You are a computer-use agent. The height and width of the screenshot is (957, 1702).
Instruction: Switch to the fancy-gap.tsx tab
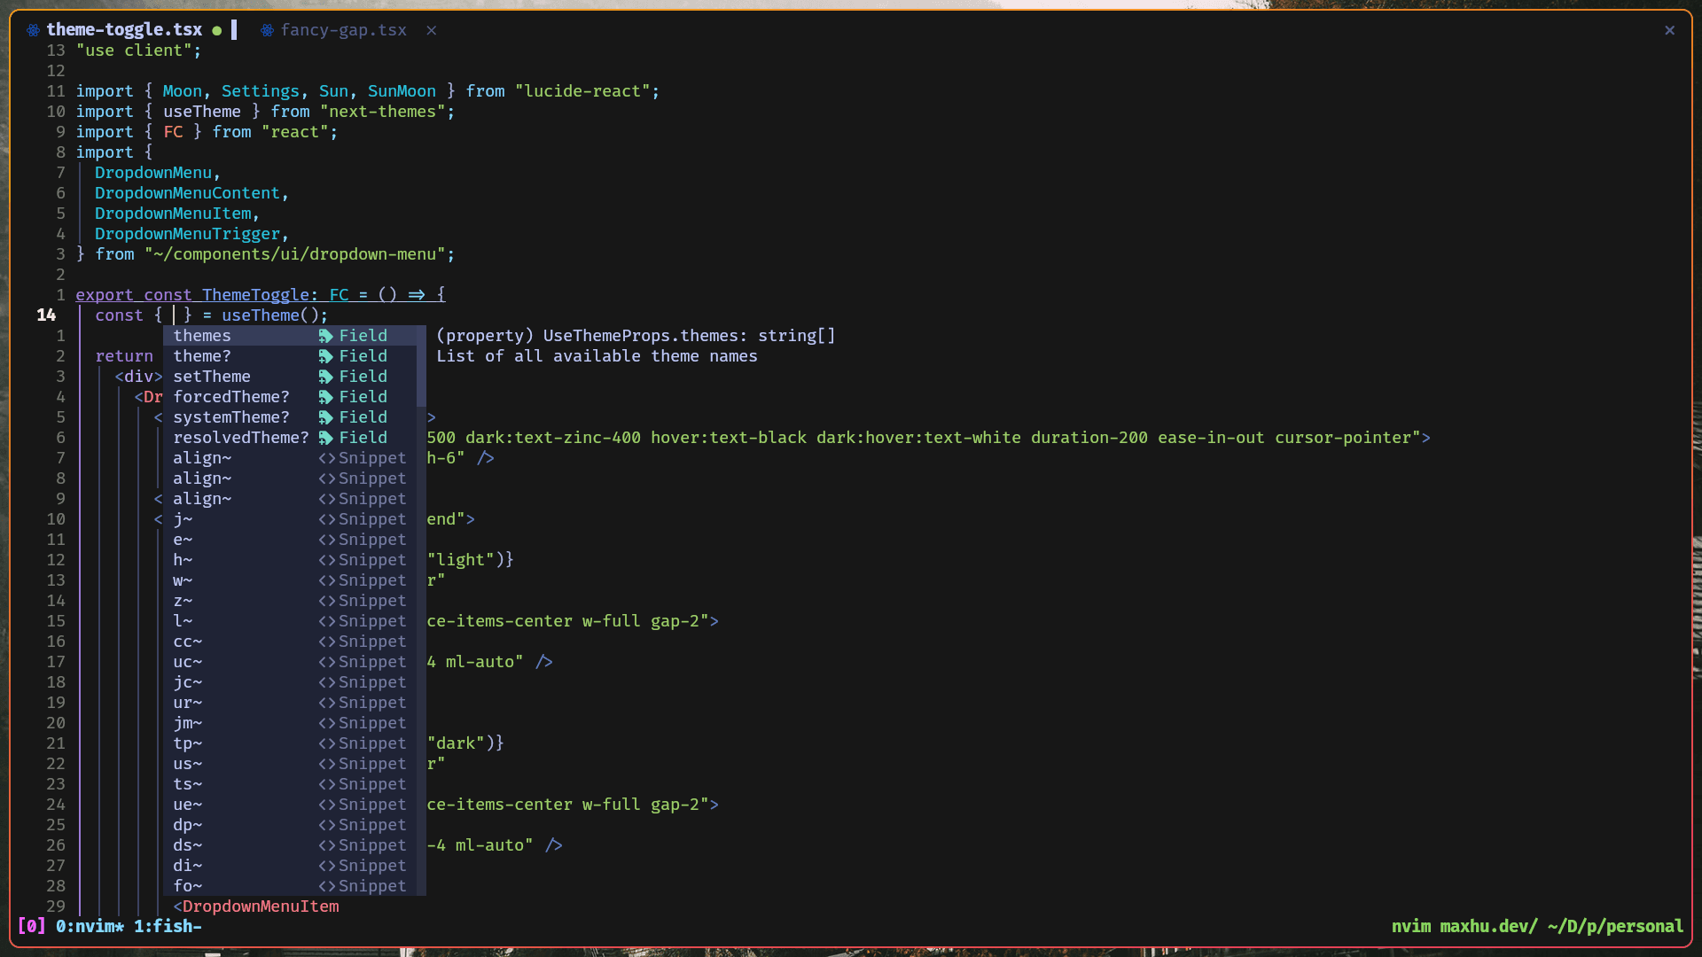(x=343, y=30)
